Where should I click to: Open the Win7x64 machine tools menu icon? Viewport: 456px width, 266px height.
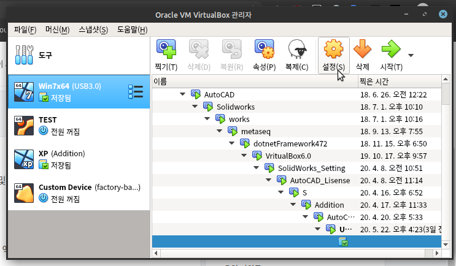136,91
